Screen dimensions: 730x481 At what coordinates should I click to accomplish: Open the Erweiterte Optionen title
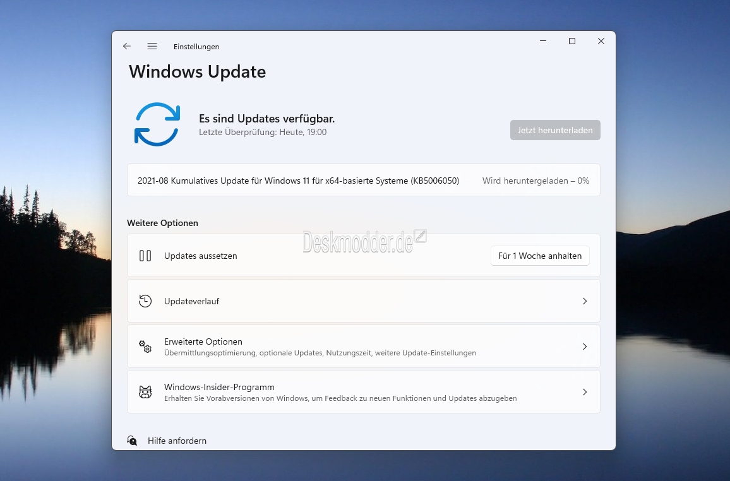point(203,341)
